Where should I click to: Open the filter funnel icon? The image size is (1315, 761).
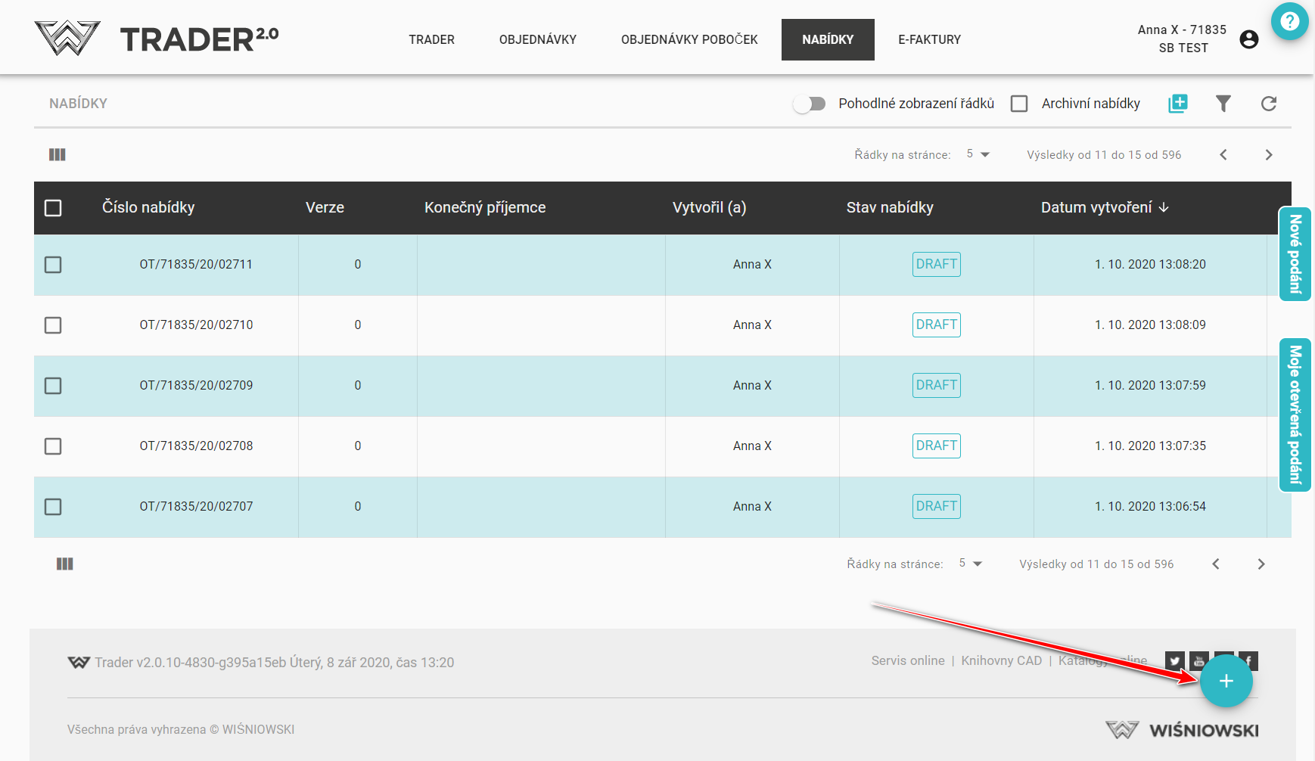pyautogui.click(x=1223, y=104)
